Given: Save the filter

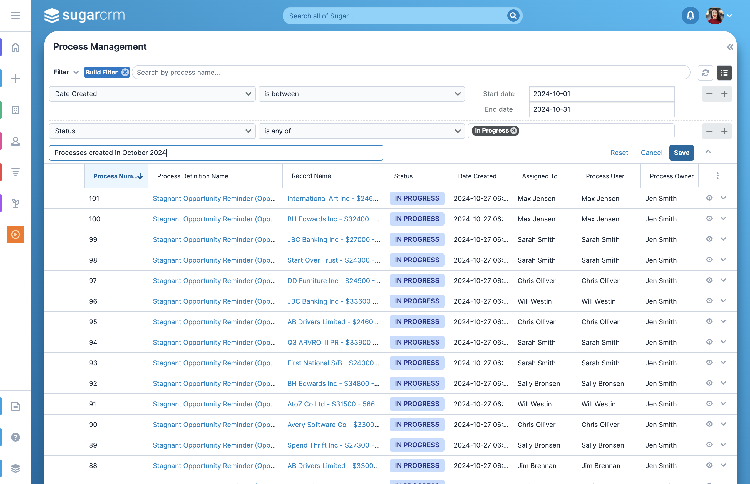Looking at the screenshot, I should coord(681,153).
